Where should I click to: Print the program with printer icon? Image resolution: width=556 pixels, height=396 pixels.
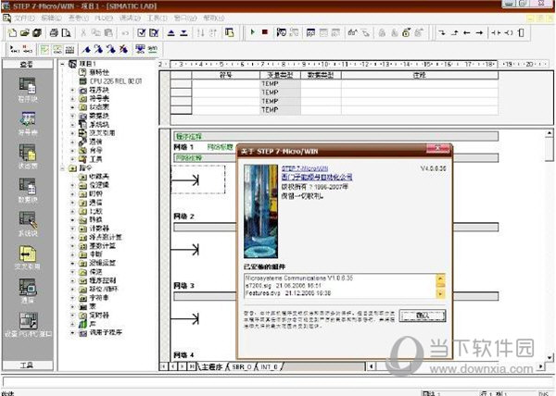coord(54,33)
